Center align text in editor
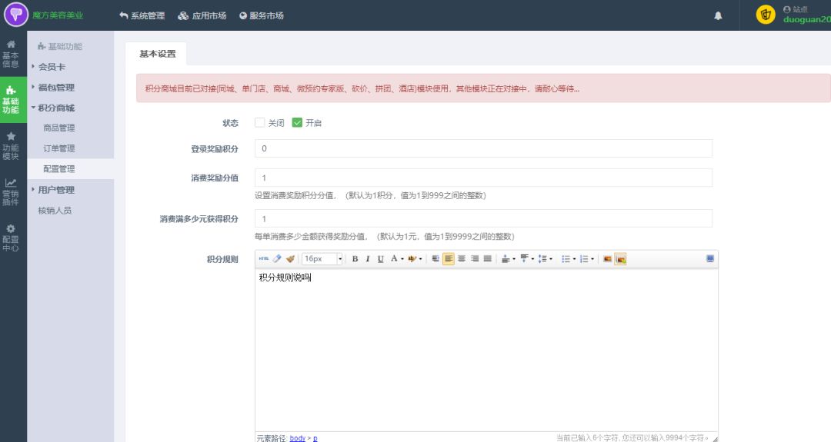 coord(462,259)
